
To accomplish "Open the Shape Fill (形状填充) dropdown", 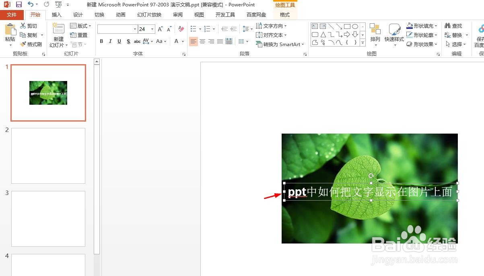I will (x=422, y=25).
